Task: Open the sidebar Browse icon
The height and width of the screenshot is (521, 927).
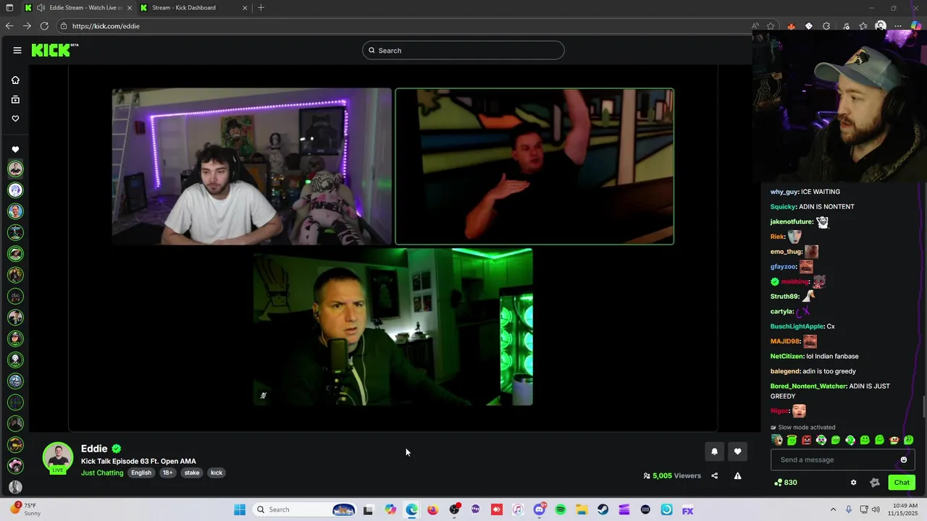Action: click(15, 99)
